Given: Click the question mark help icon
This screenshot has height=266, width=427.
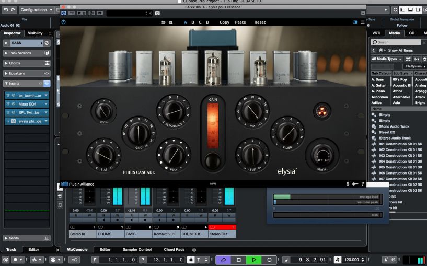Looking at the screenshot, I should coord(363,184).
